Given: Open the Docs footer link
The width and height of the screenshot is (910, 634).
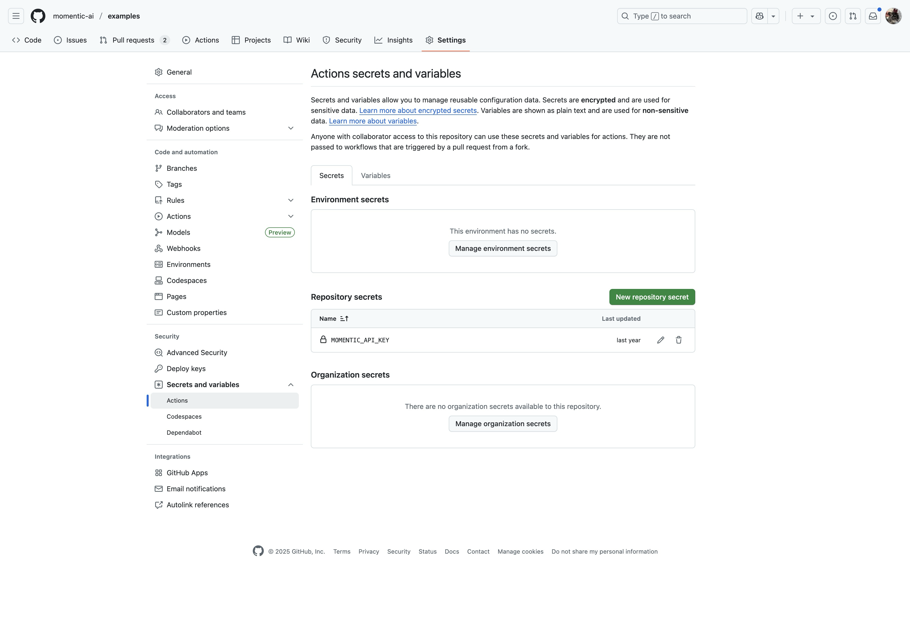Looking at the screenshot, I should pos(452,552).
